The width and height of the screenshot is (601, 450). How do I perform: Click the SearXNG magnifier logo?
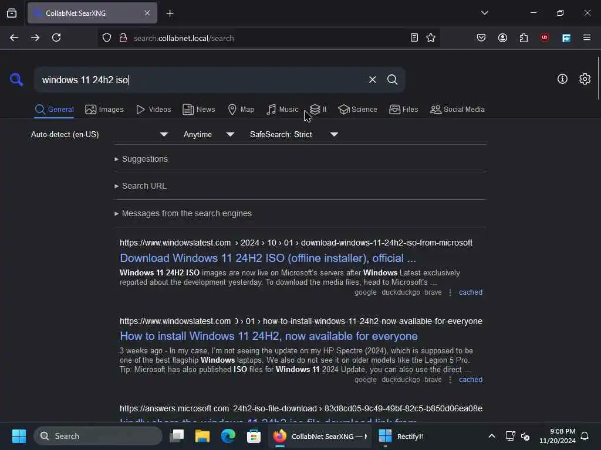[x=16, y=80]
